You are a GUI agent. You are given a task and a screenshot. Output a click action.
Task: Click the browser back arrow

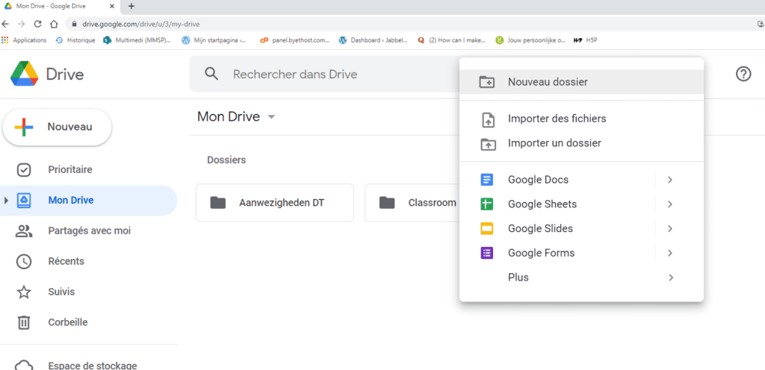pyautogui.click(x=5, y=24)
